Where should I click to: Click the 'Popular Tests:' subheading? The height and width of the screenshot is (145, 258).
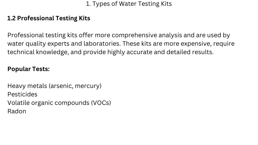[28, 69]
